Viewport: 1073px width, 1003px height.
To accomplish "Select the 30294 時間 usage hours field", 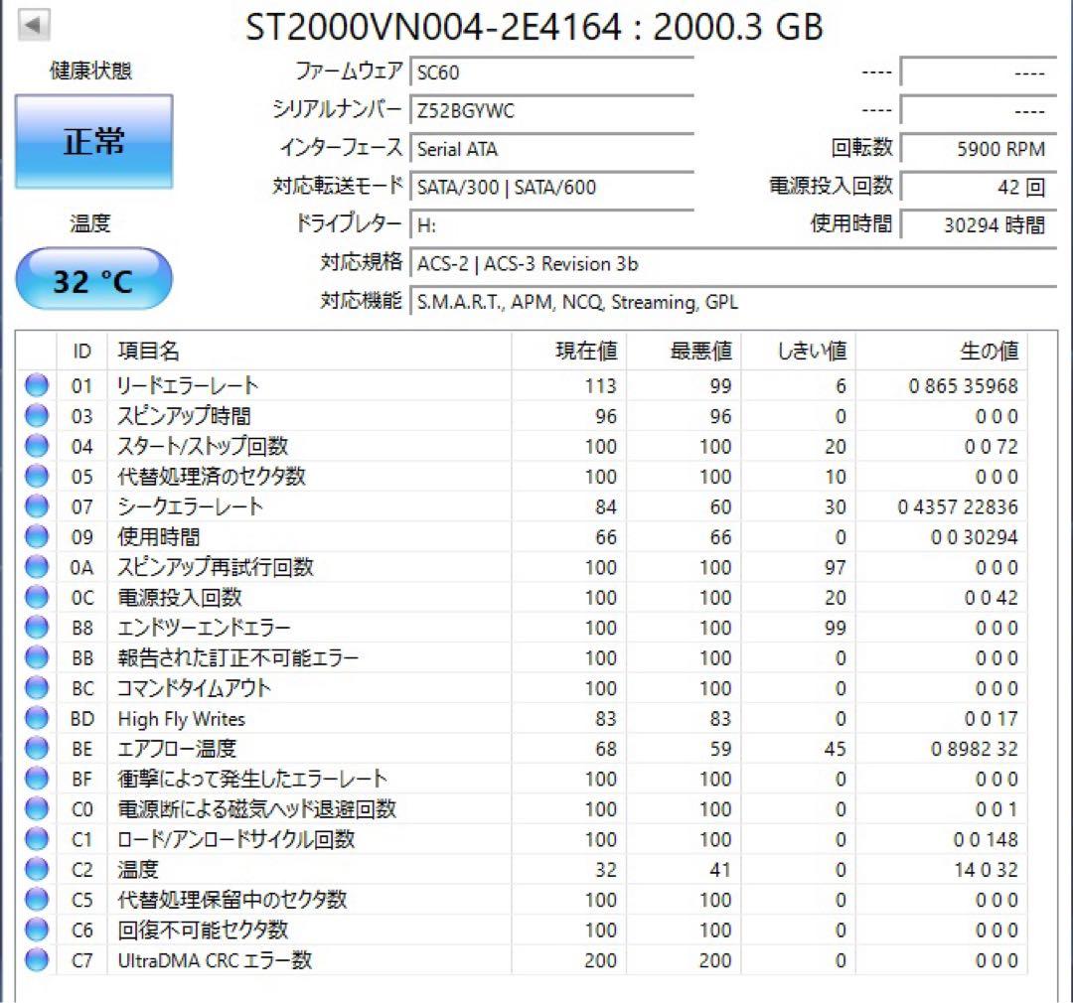I will pos(979,225).
